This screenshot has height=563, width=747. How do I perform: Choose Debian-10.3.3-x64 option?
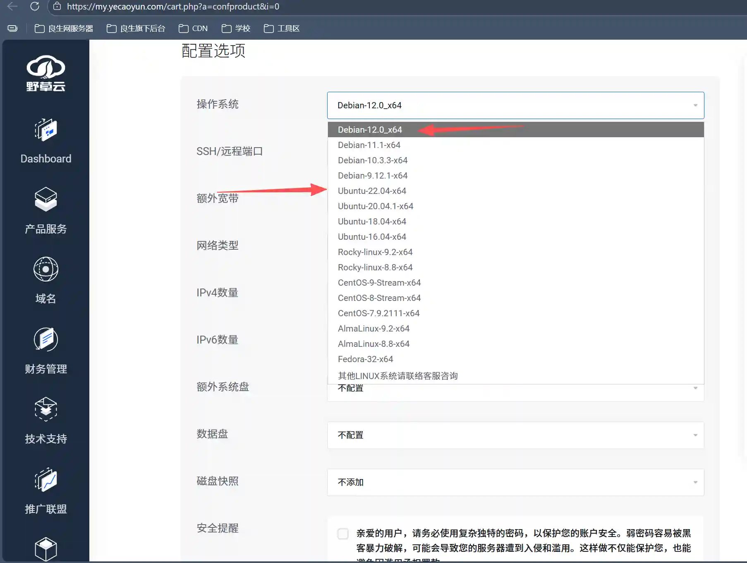(515, 160)
